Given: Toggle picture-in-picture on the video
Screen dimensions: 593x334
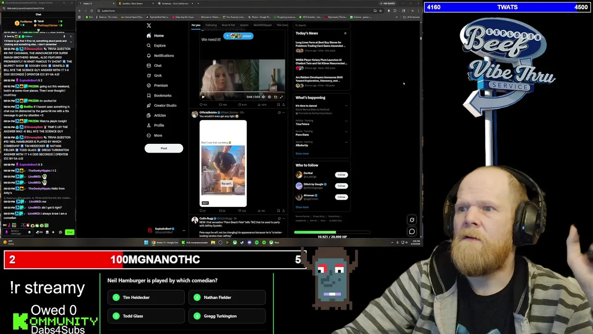Looking at the screenshot, I should pos(275,97).
